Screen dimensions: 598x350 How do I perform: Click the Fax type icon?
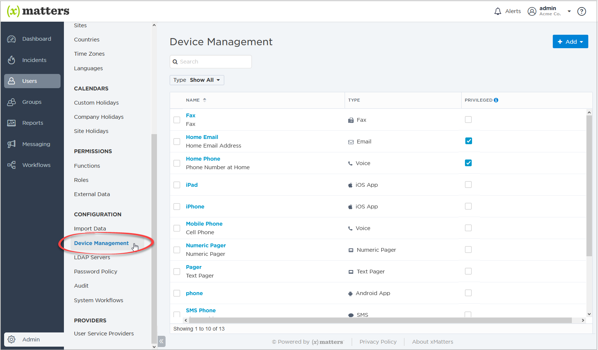point(351,120)
